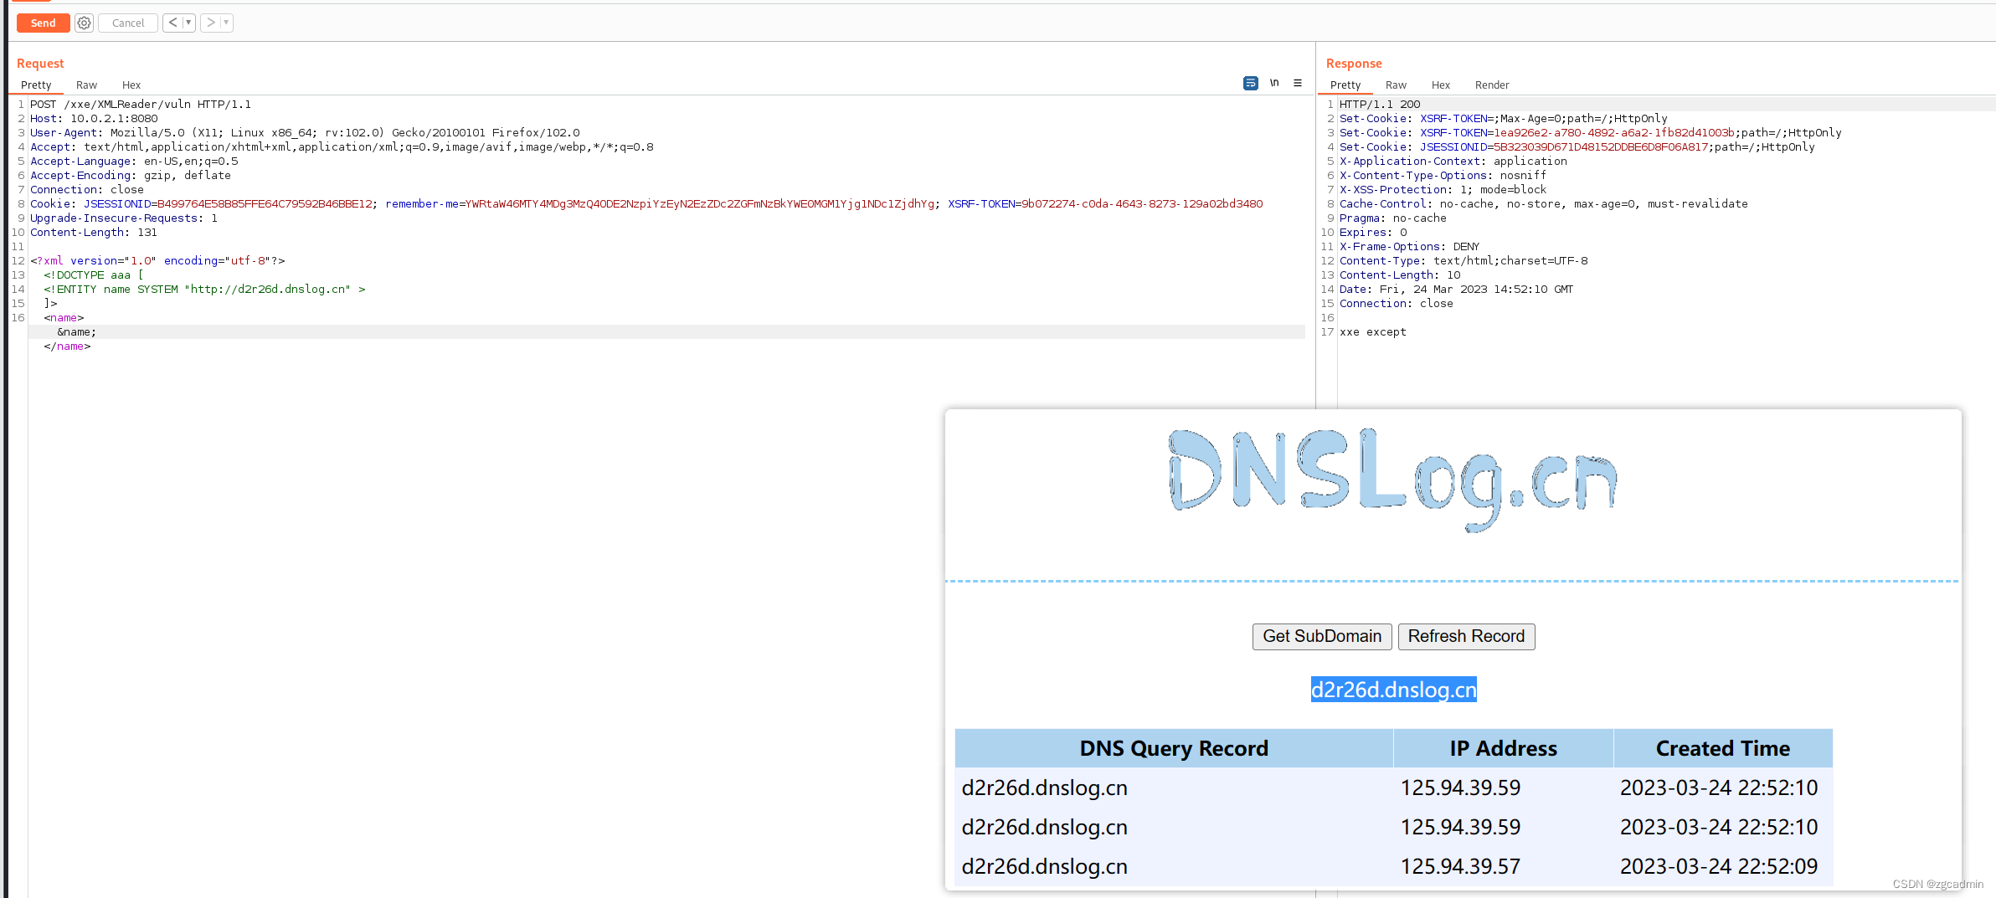This screenshot has height=898, width=1996.
Task: Click the <?xml version="1.0" declaration line
Action: (157, 261)
